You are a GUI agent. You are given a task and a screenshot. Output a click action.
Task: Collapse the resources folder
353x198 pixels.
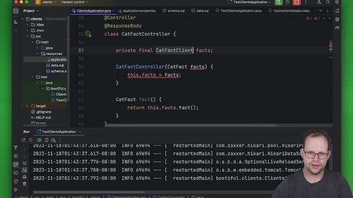[38, 54]
